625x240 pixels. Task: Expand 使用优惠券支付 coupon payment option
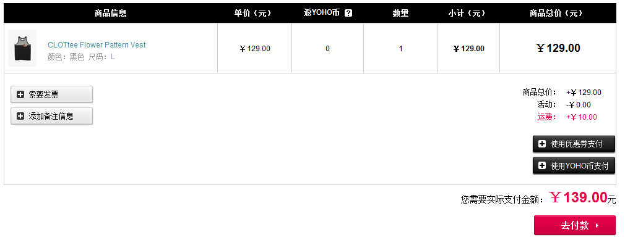pos(574,144)
